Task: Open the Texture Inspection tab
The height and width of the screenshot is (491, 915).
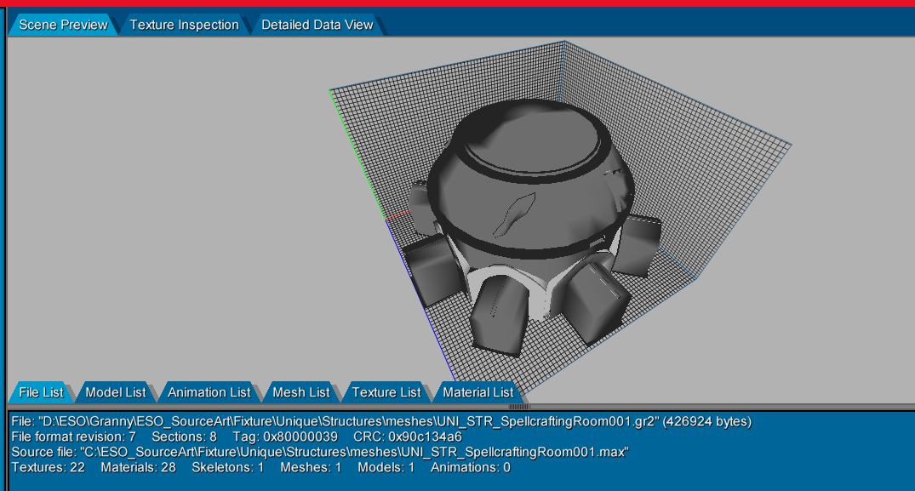Action: point(184,25)
